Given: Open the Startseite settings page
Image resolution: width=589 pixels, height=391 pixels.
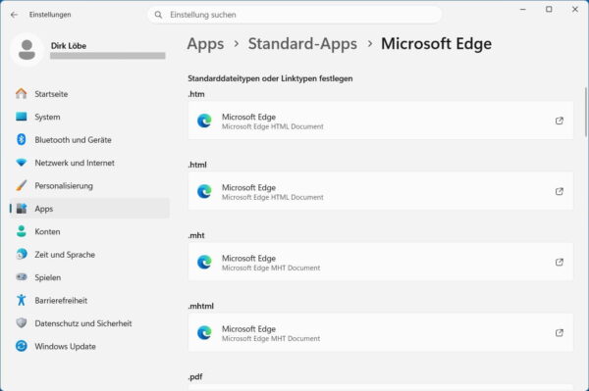Looking at the screenshot, I should pos(89,94).
